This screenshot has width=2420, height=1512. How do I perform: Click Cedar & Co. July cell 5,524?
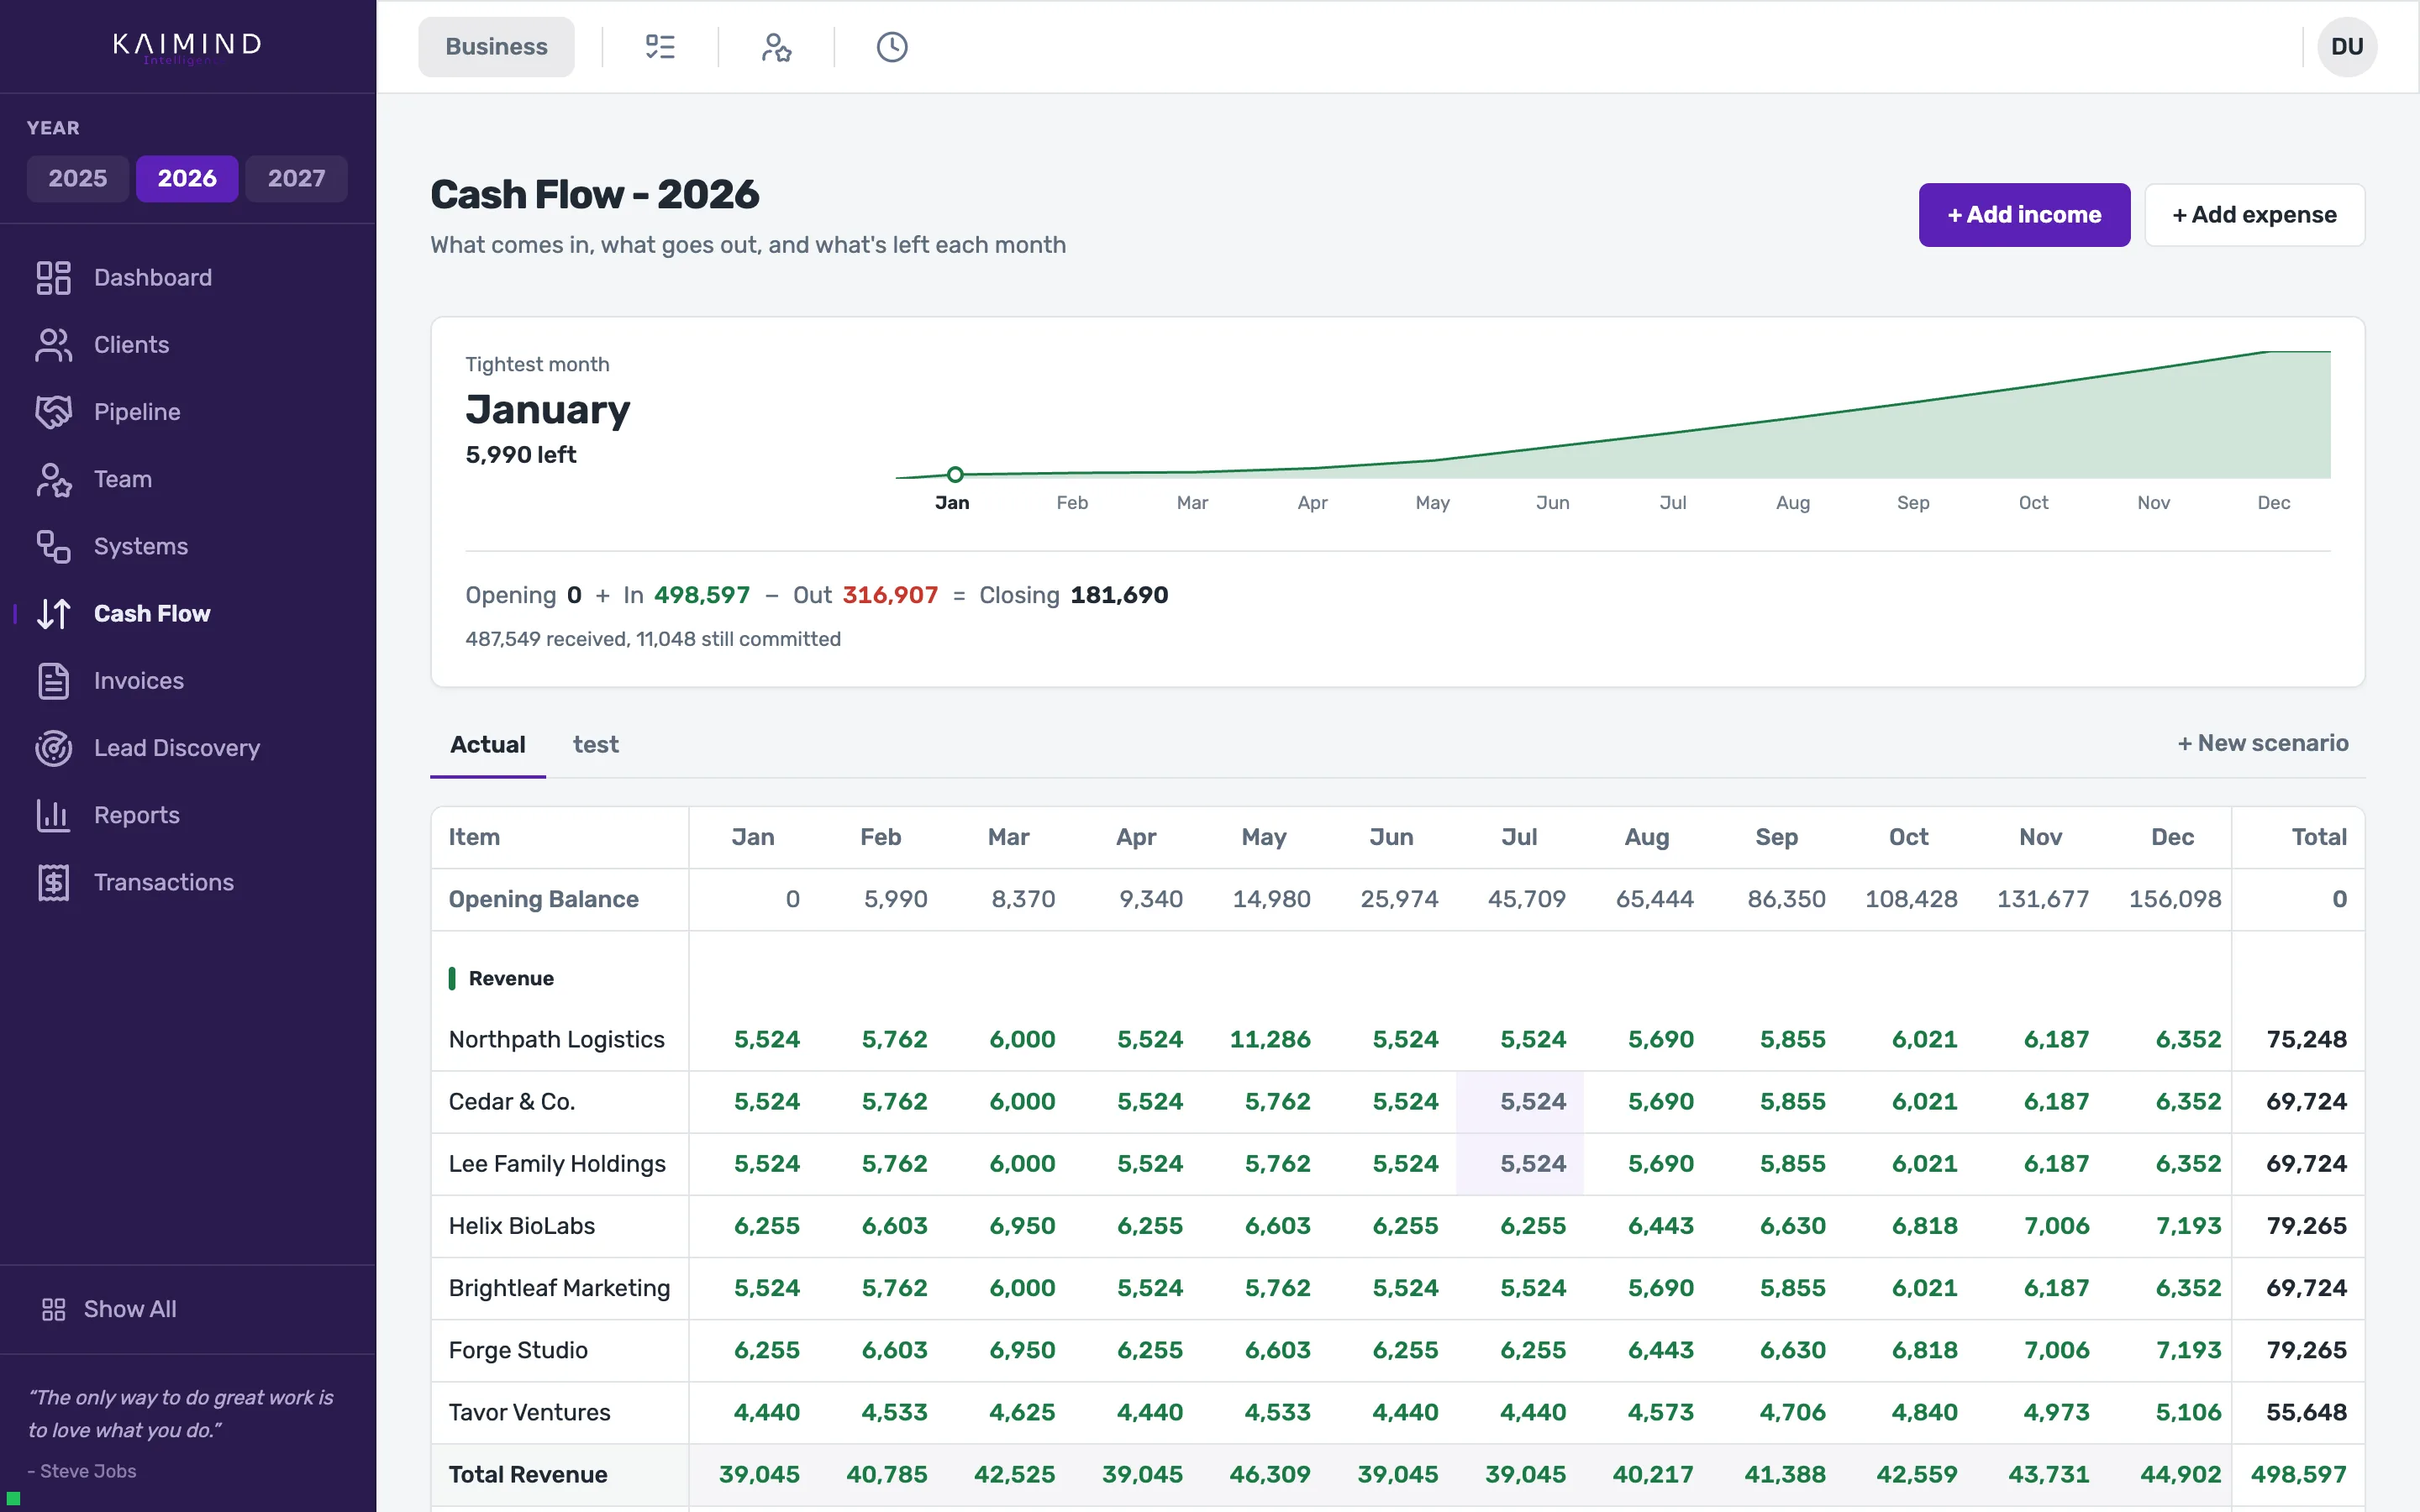click(x=1520, y=1102)
